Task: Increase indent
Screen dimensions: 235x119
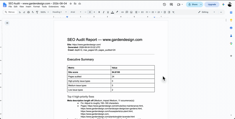Action: tap(169, 12)
